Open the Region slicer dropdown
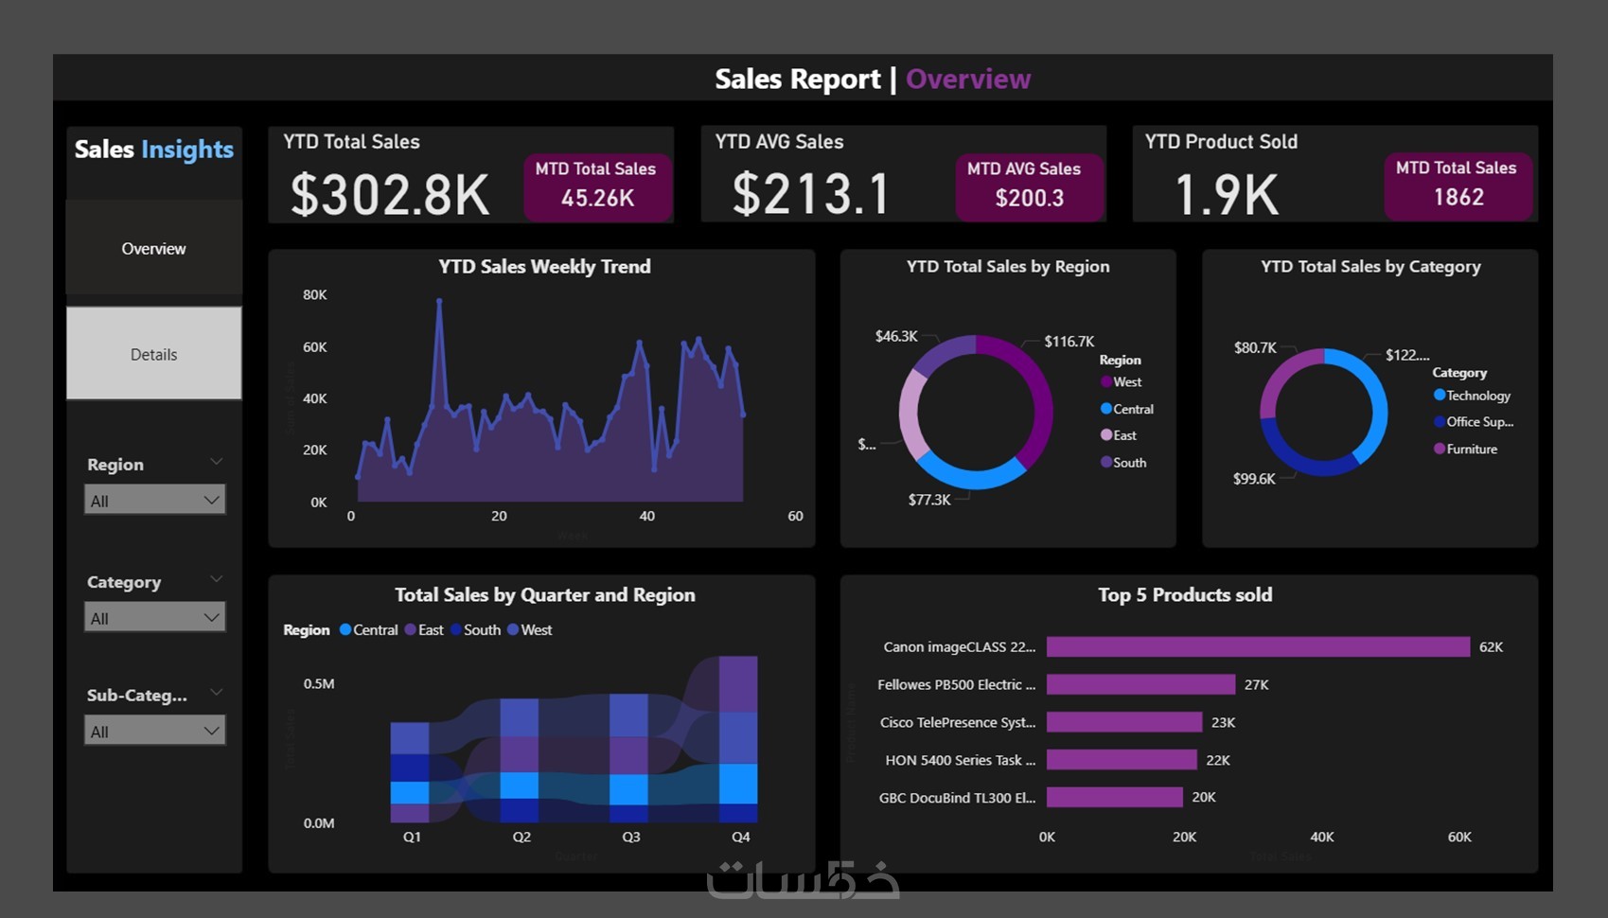Screen dimensions: 1608x918 point(155,500)
